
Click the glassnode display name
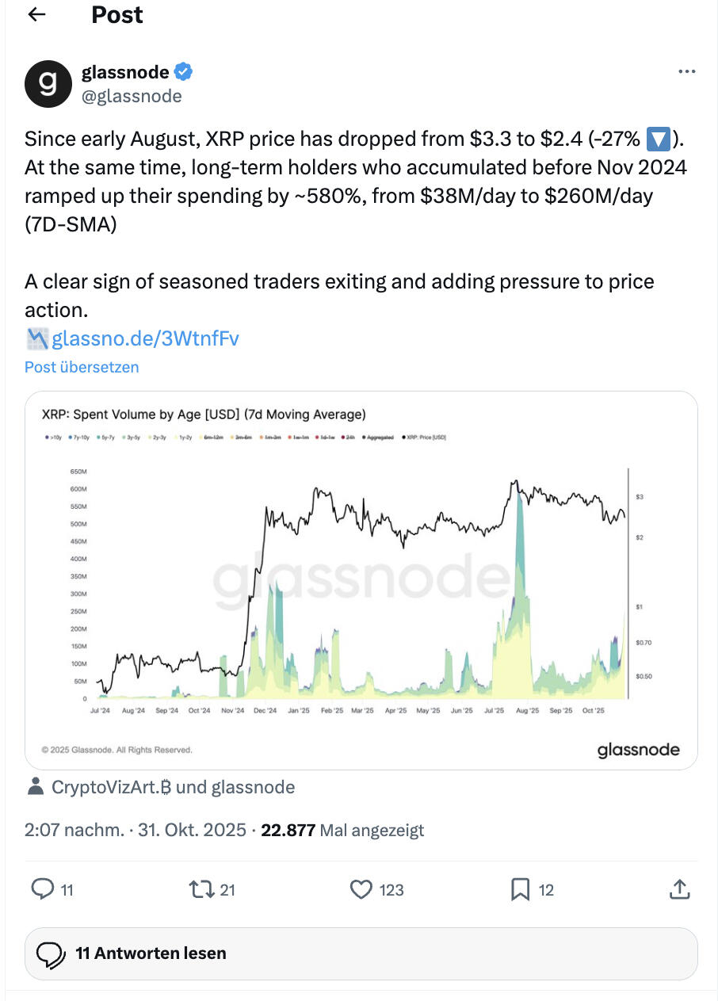(x=125, y=72)
